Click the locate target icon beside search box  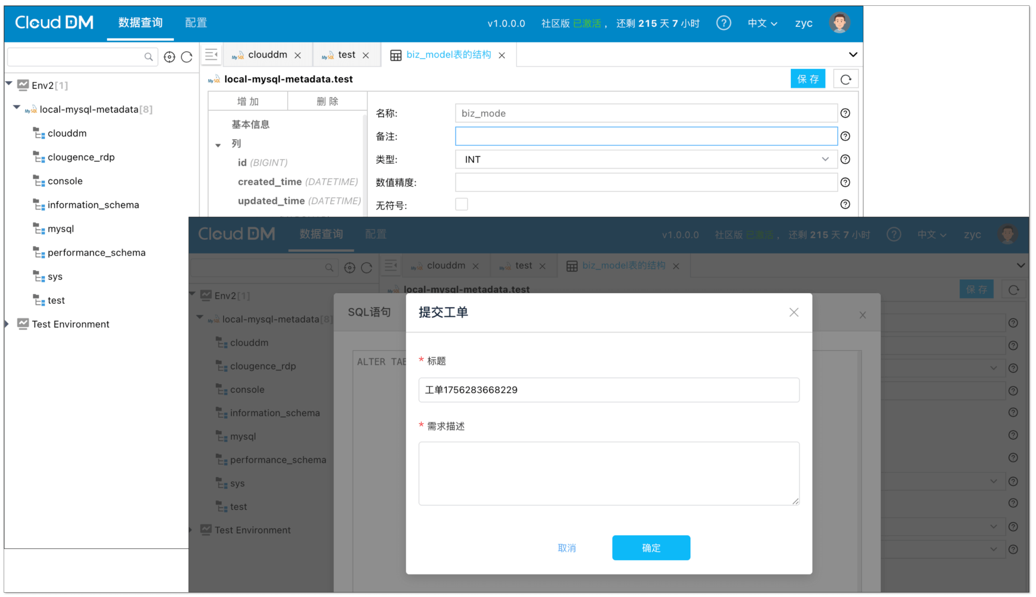click(169, 57)
